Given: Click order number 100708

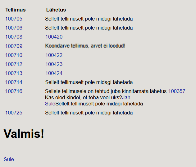Looking at the screenshot, I should point(14,37).
